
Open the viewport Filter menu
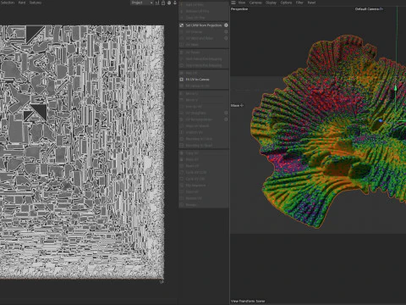tap(299, 3)
